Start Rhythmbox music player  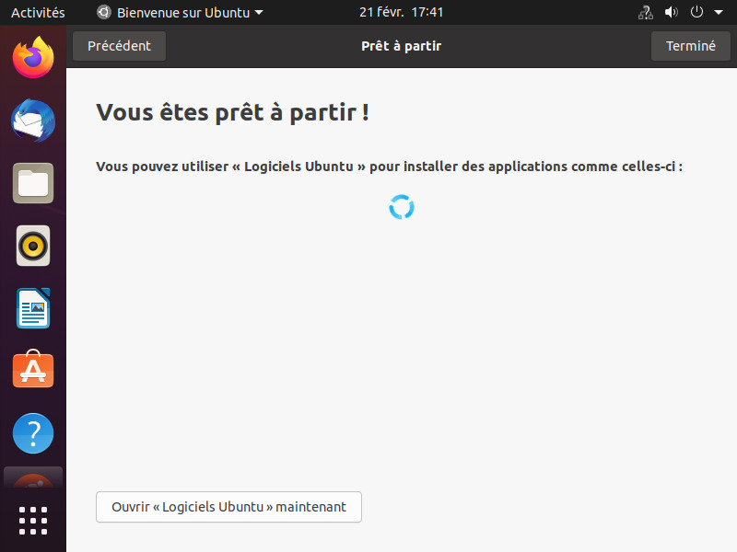(x=33, y=246)
